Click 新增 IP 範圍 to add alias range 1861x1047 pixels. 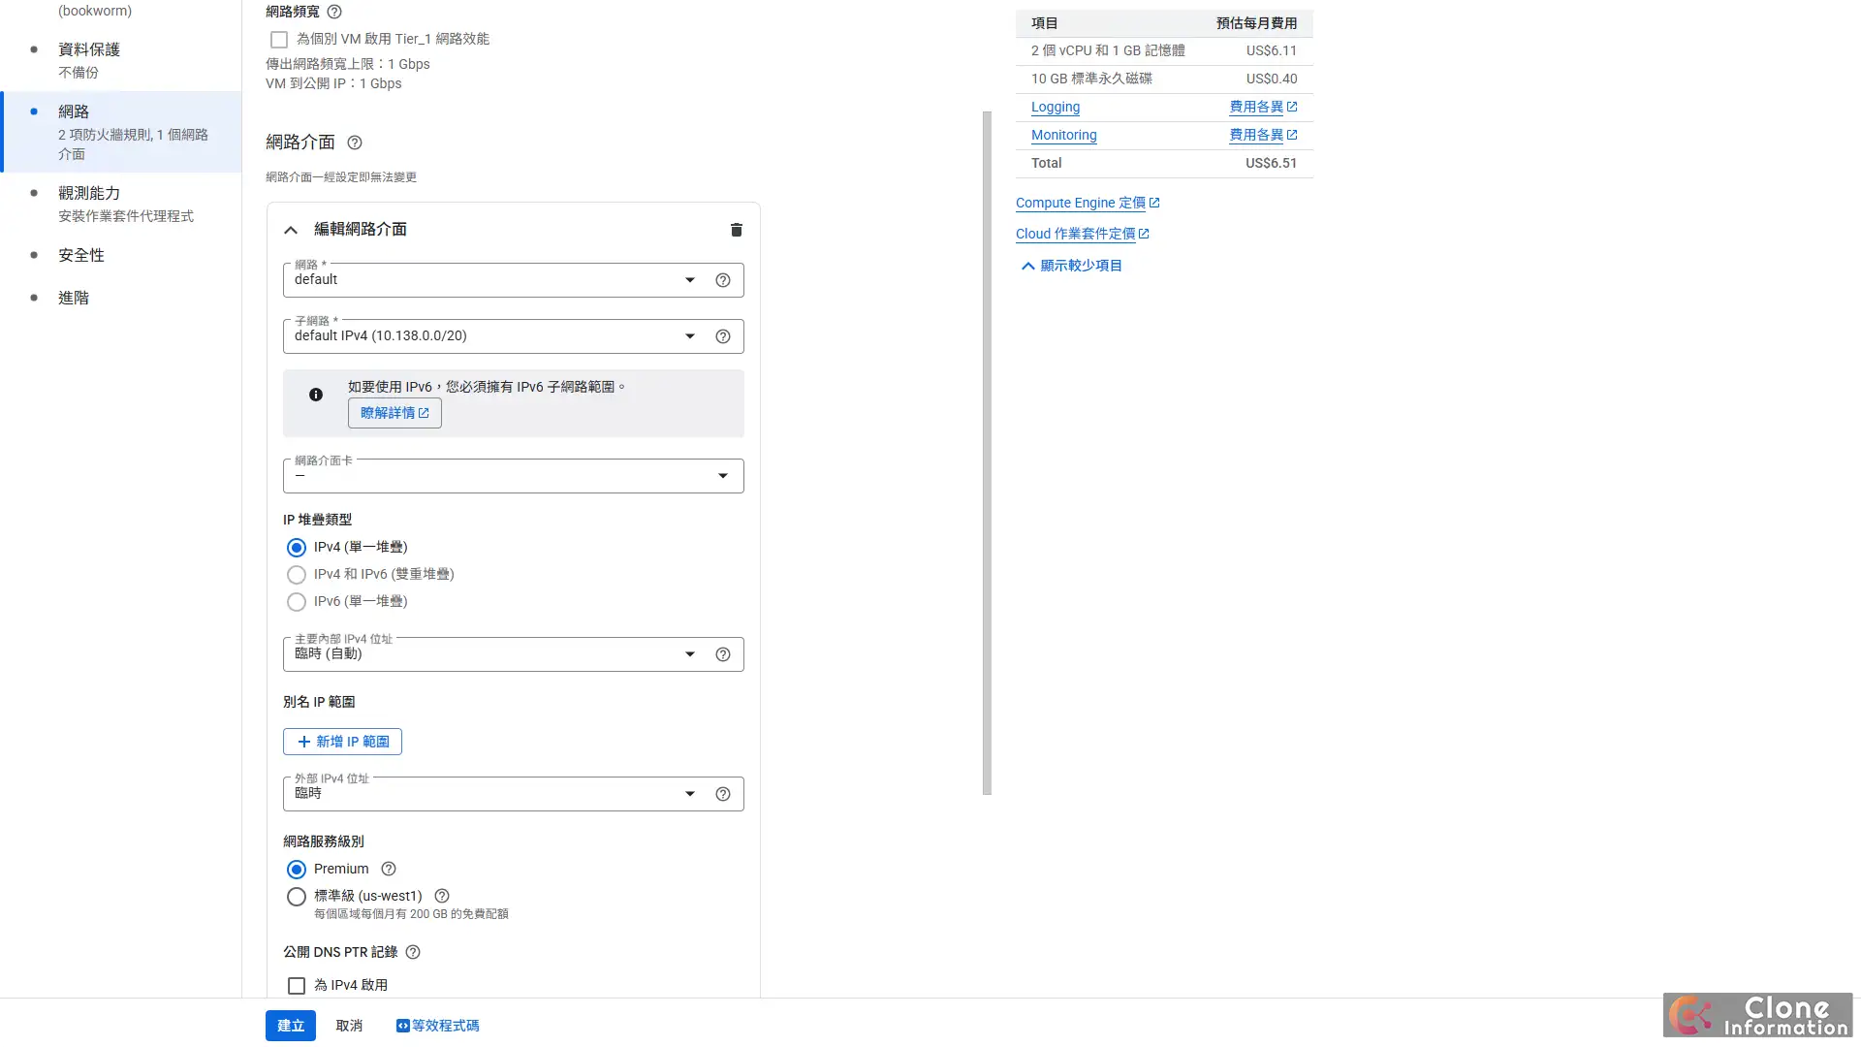341,741
